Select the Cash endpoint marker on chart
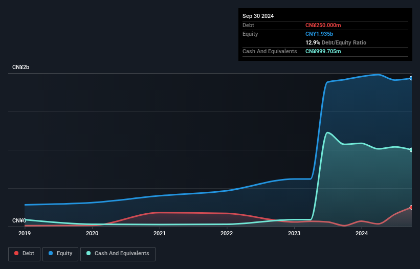The image size is (420, 269). click(411, 150)
